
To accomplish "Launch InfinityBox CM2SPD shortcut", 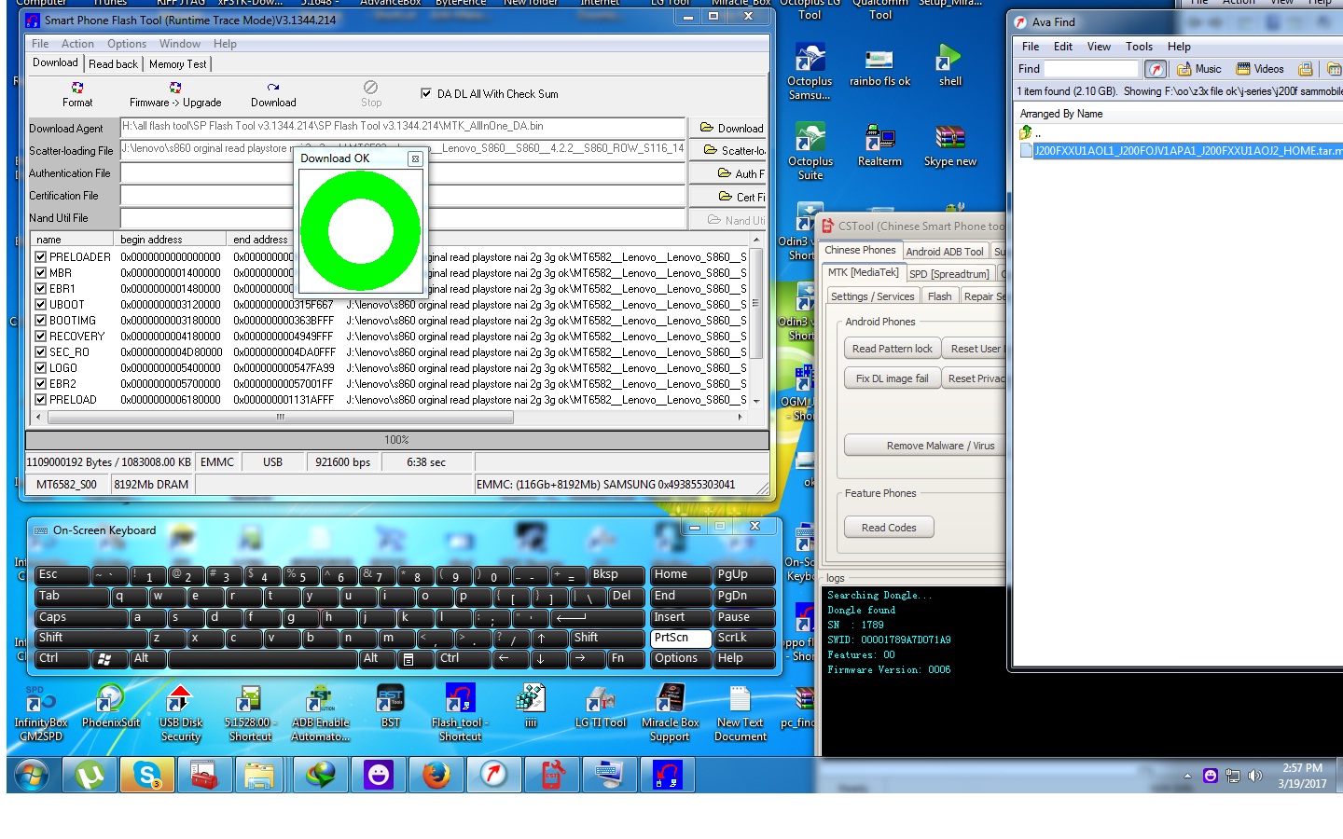I will (41, 714).
